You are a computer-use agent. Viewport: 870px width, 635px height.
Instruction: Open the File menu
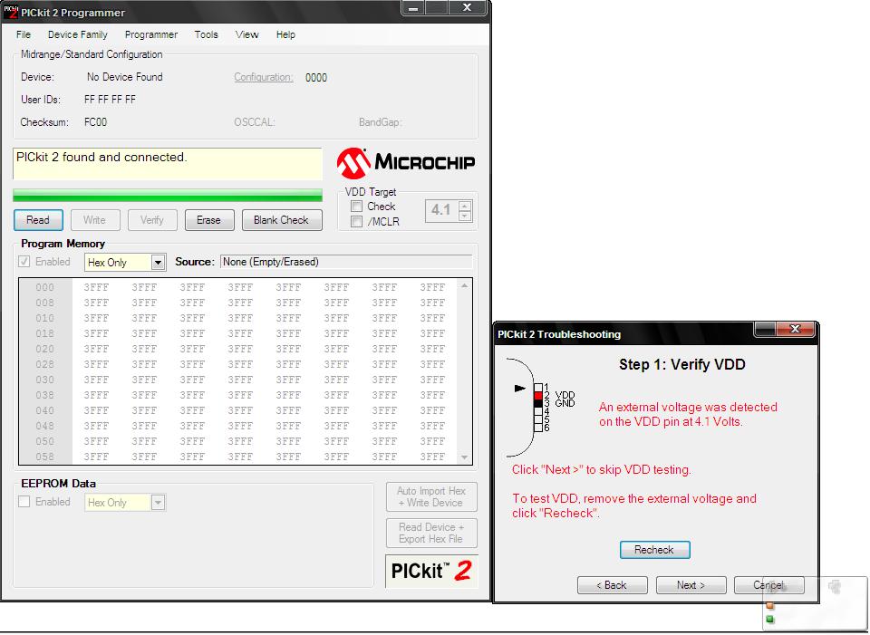point(24,34)
